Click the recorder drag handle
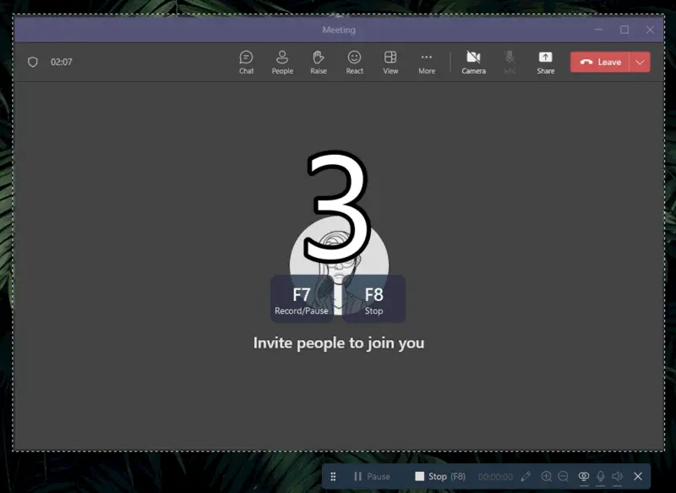Viewport: 676px width, 493px height. [335, 476]
